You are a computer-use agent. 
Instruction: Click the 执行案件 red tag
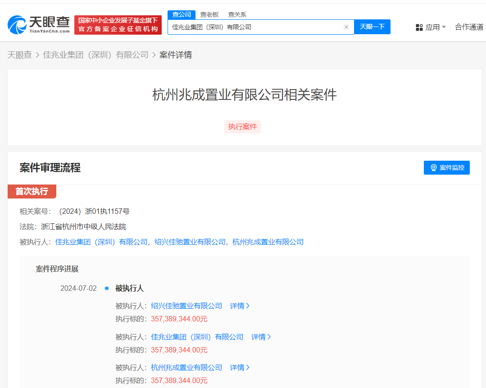tap(242, 126)
